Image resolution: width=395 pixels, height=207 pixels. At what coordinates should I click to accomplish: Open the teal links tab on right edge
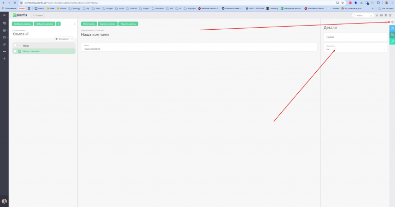click(392, 35)
